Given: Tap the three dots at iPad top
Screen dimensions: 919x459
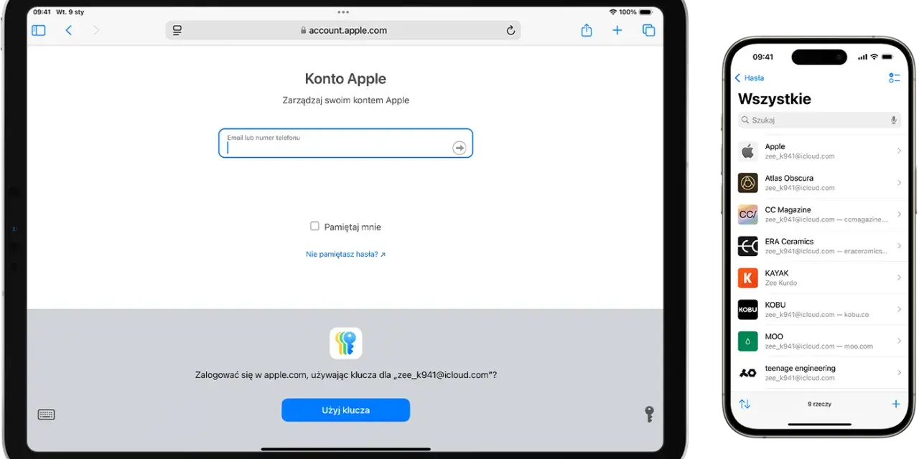Looking at the screenshot, I should (343, 12).
